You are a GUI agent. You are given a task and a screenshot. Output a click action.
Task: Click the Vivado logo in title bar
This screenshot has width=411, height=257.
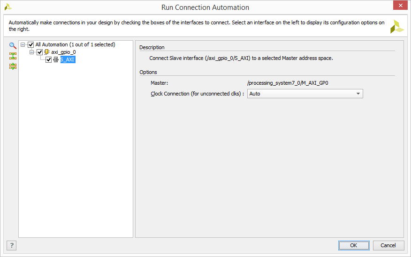tap(8, 7)
